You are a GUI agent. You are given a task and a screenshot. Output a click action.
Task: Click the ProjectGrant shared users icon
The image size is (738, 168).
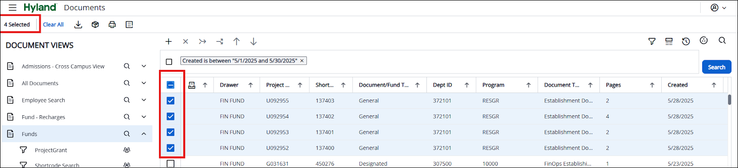pyautogui.click(x=126, y=150)
